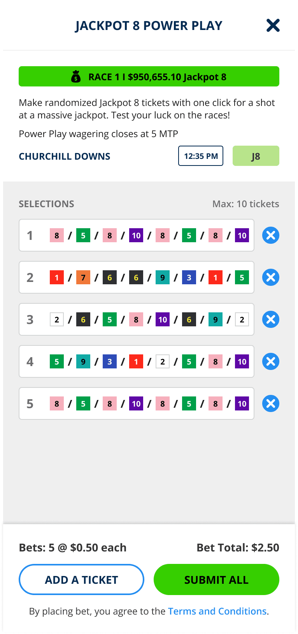Click the Churchill Downs track name

pos(65,156)
